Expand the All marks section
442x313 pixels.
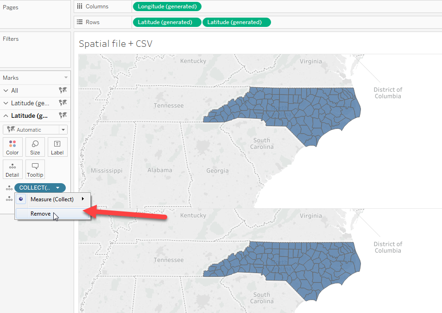(6, 90)
